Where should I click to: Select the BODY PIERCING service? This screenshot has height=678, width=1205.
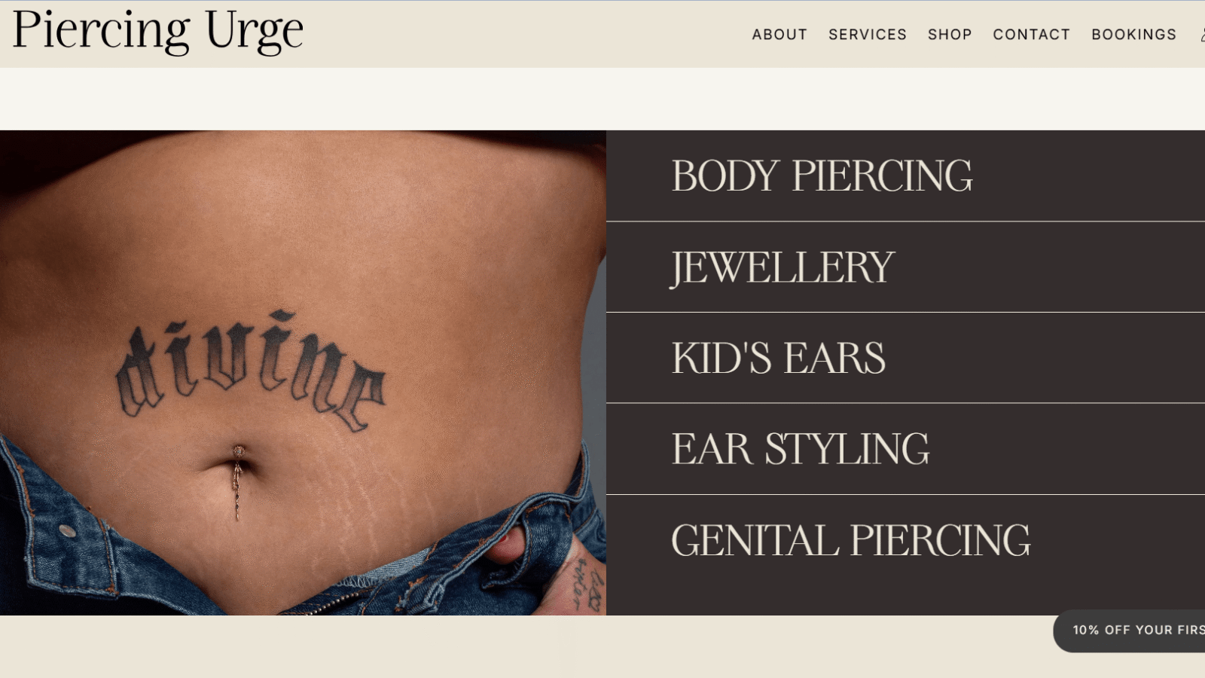(822, 176)
